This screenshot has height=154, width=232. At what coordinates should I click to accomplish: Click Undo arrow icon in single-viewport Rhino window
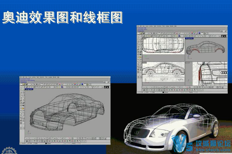39,84
